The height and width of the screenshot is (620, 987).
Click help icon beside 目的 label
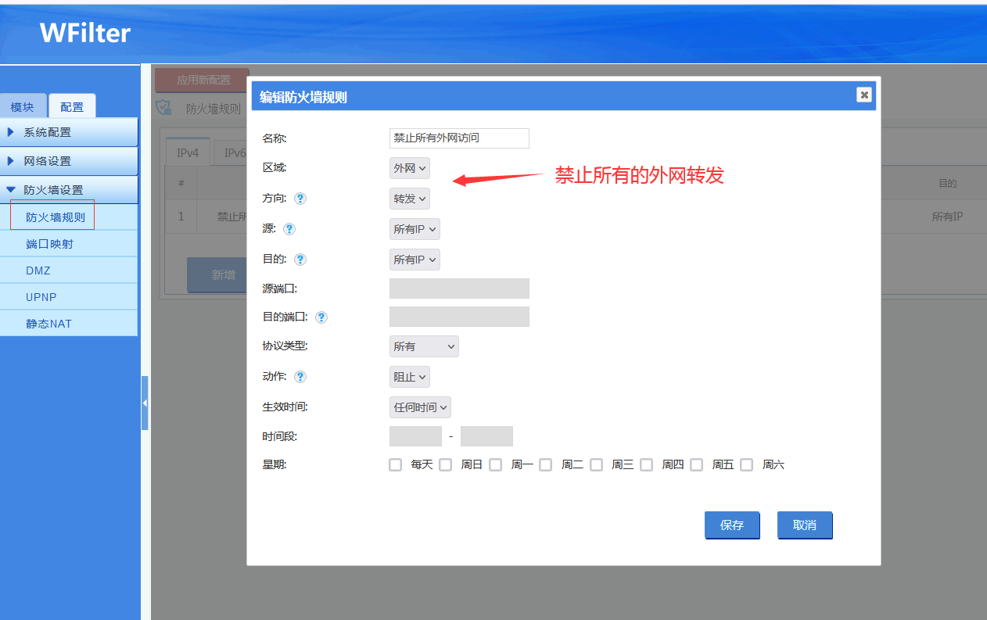300,260
